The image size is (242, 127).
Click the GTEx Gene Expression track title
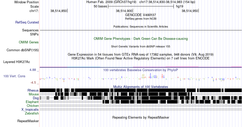coord(141,54)
